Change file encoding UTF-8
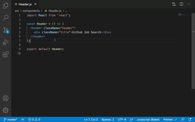 tap(122, 120)
